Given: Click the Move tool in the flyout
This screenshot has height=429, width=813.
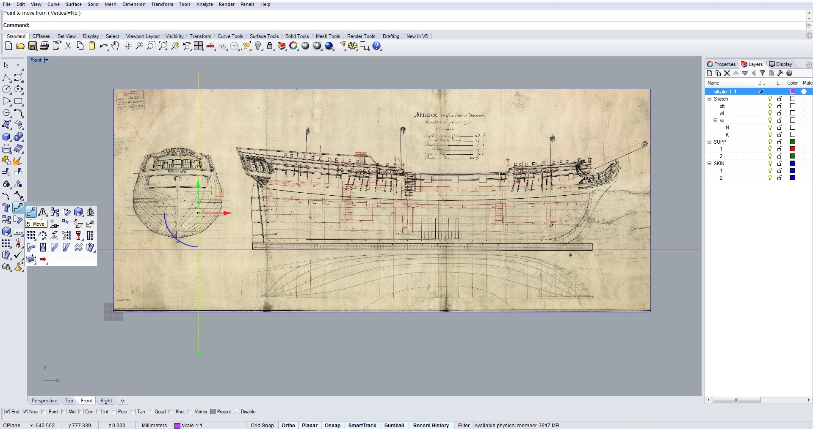Looking at the screenshot, I should (31, 212).
